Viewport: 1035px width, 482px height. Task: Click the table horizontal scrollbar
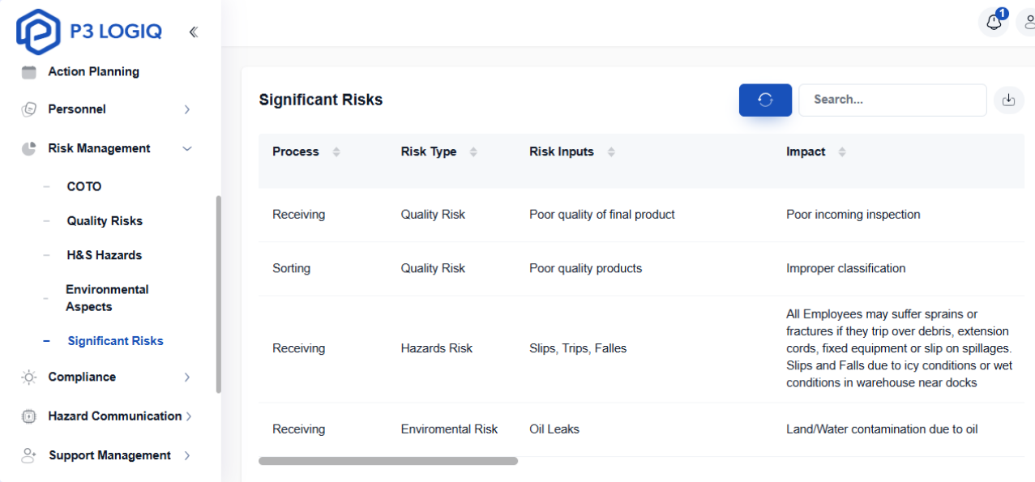point(388,461)
